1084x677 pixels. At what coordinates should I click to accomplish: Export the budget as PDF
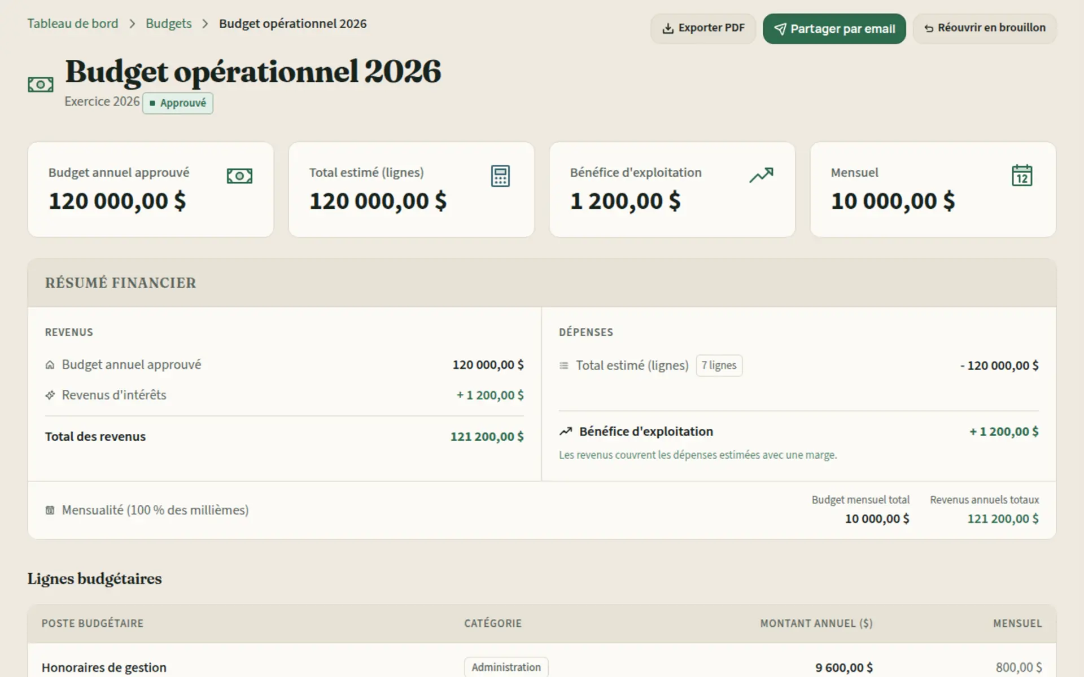(x=703, y=28)
